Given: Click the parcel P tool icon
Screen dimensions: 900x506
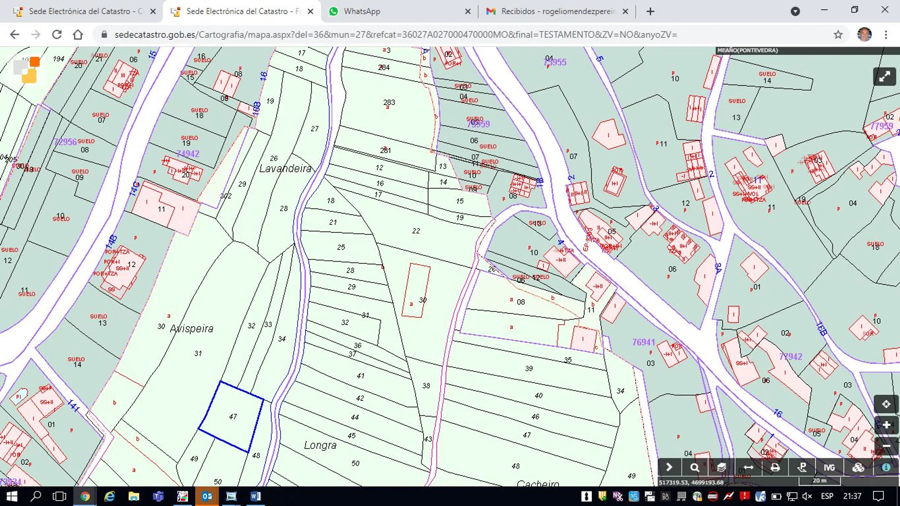Looking at the screenshot, I should tap(802, 468).
